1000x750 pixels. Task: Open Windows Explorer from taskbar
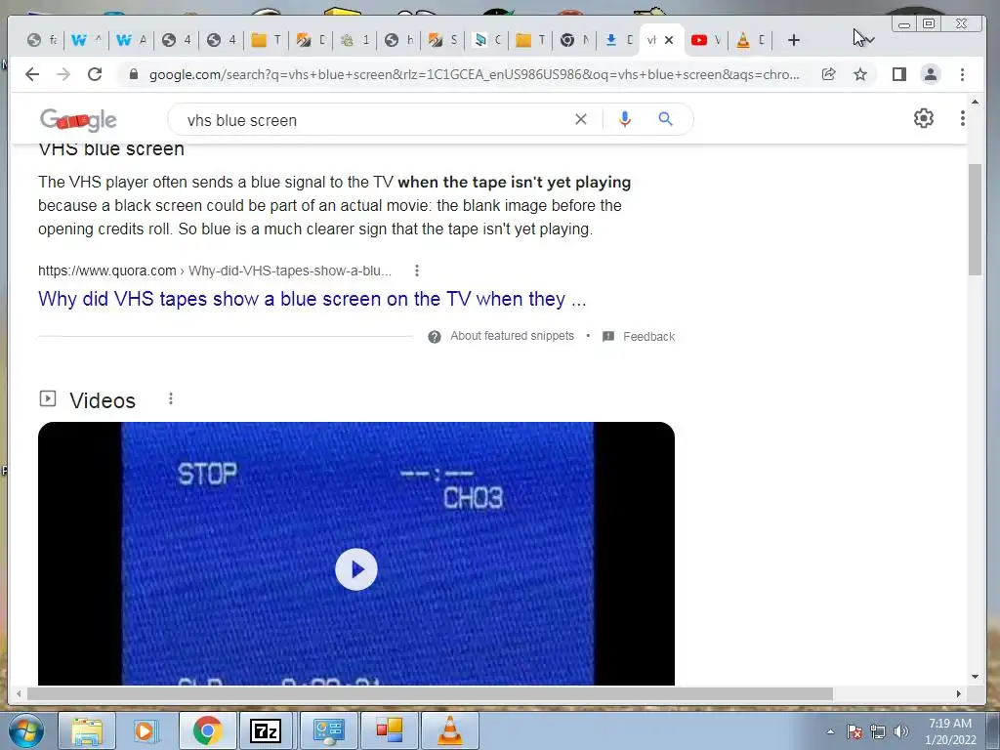(87, 730)
